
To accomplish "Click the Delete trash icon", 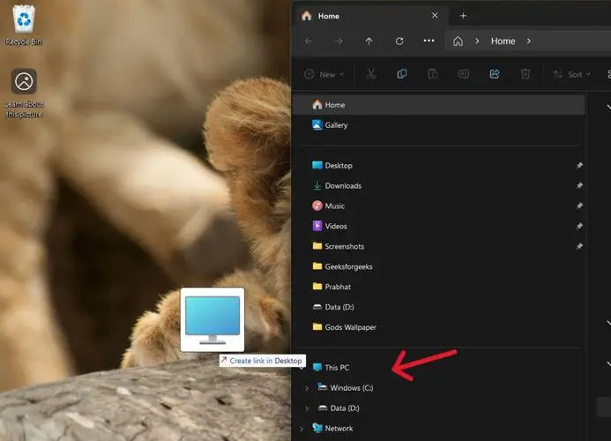I will 525,74.
